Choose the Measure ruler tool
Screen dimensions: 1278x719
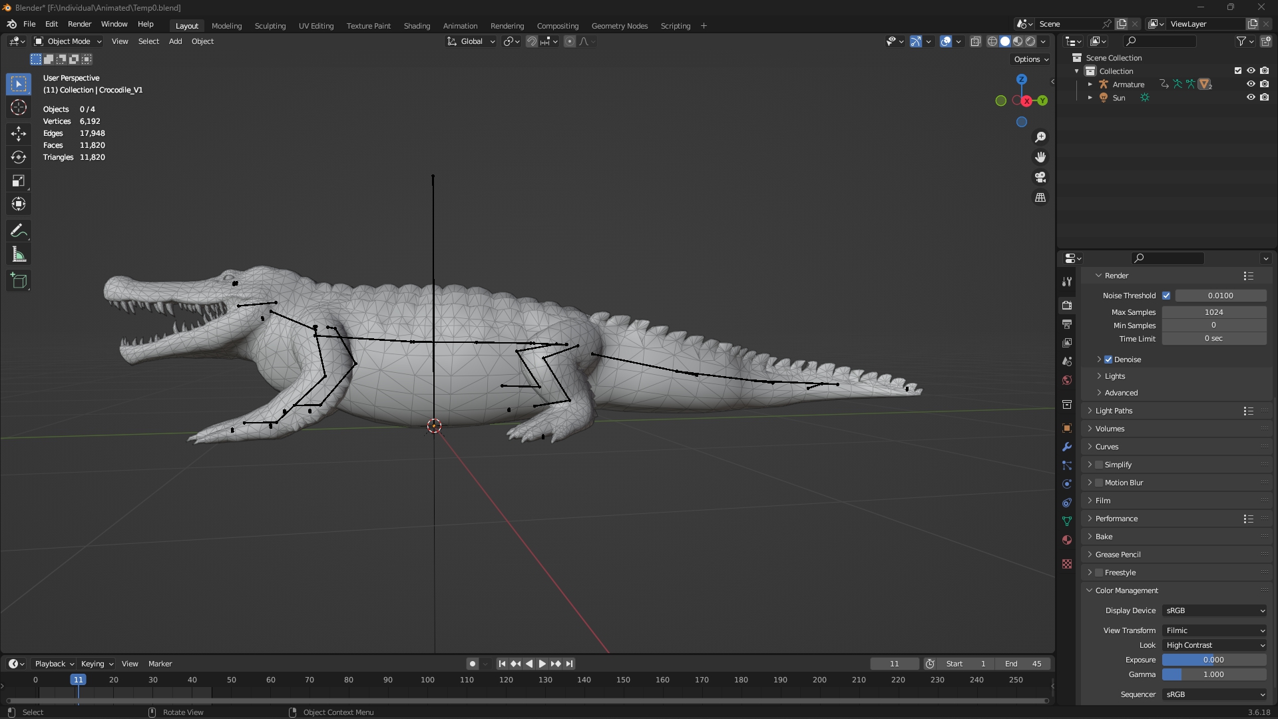19,255
